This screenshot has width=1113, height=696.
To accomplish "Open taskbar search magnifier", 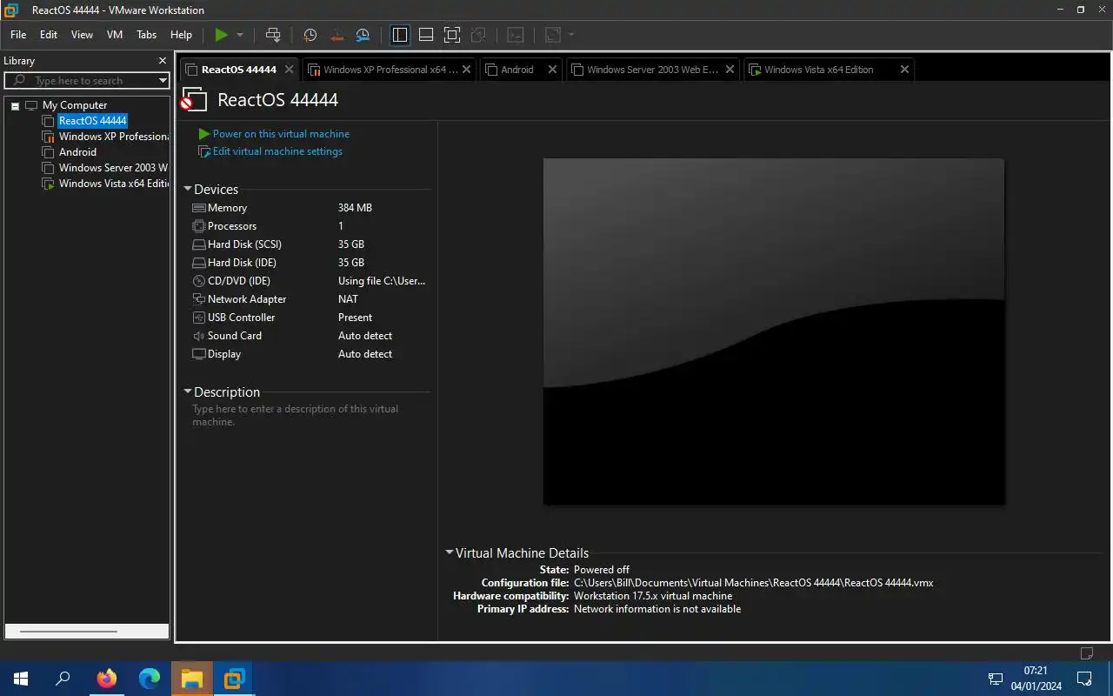I will tap(63, 679).
